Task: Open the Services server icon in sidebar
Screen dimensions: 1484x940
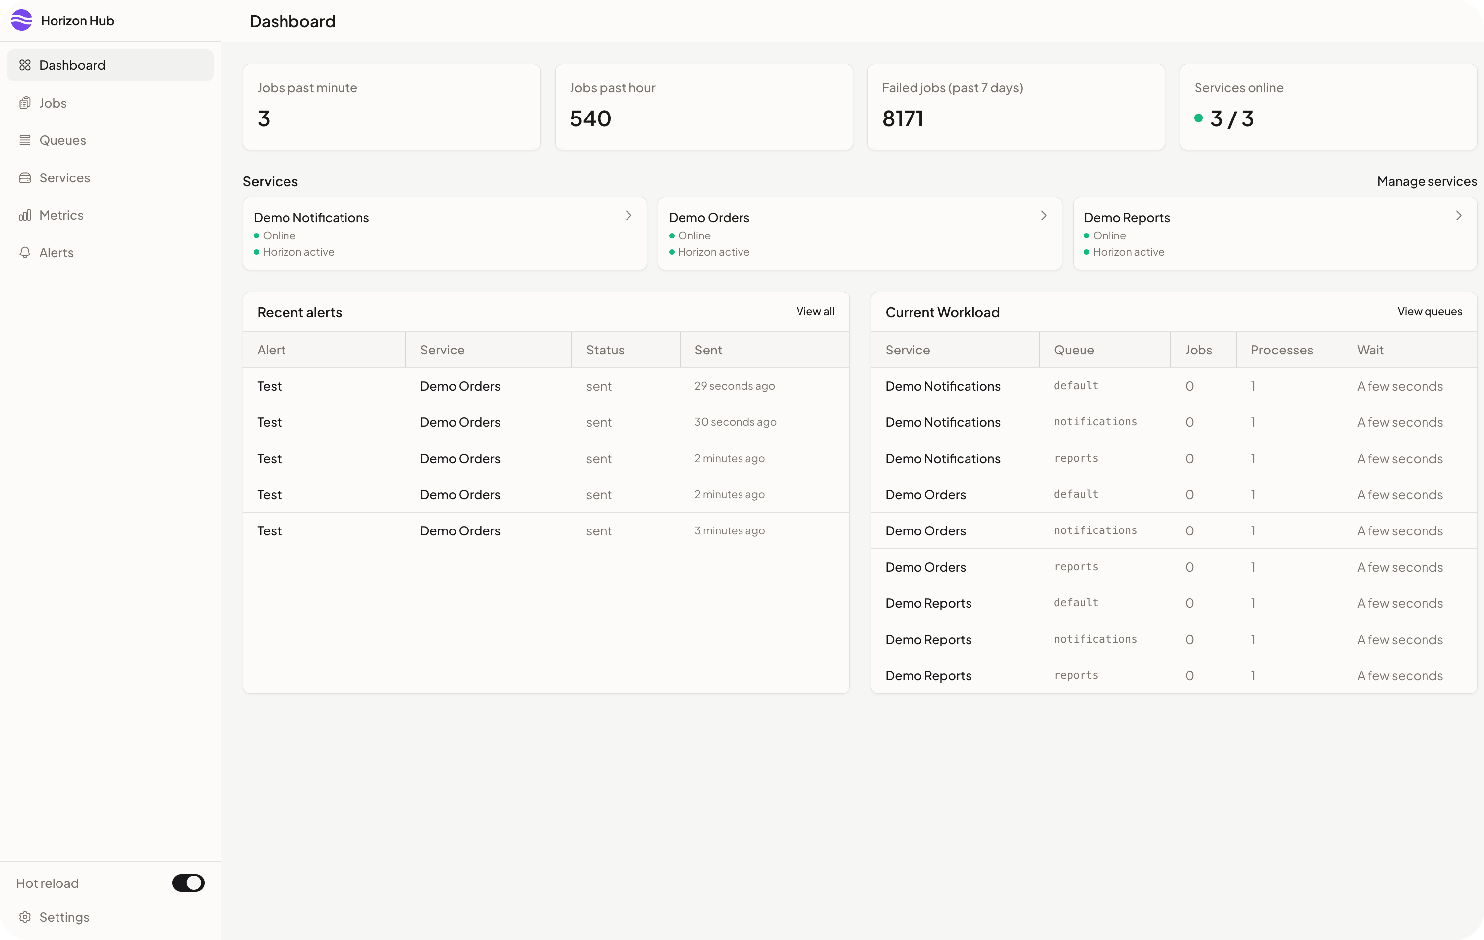Action: click(x=25, y=178)
